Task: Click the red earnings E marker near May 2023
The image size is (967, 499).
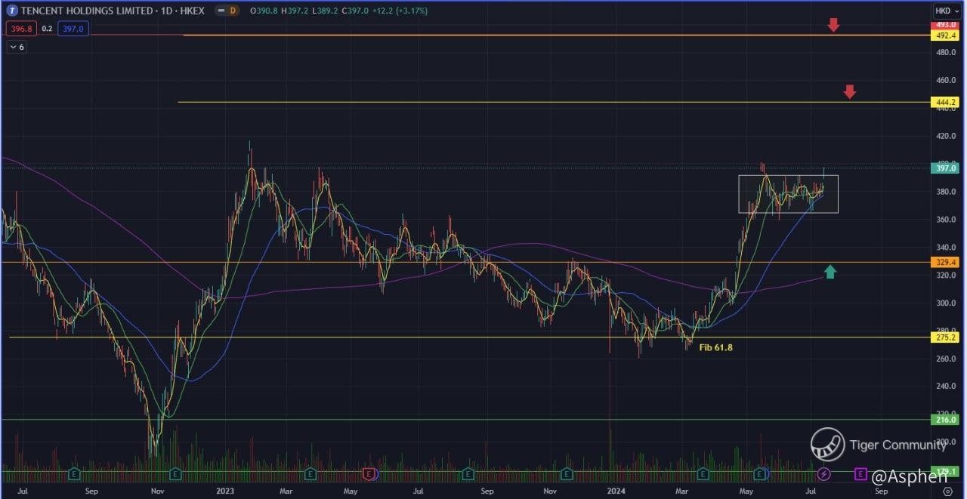Action: click(x=369, y=473)
